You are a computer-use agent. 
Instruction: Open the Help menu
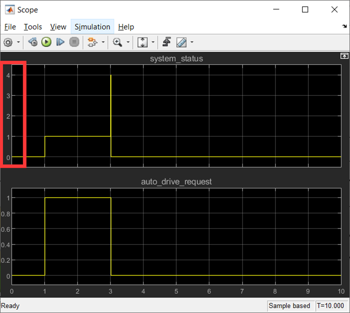(x=126, y=27)
